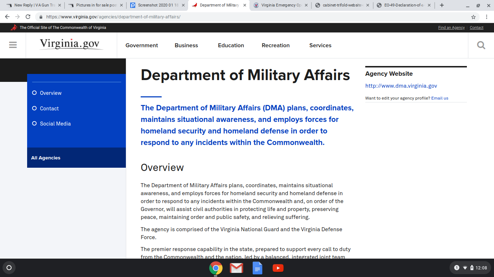This screenshot has height=277, width=494.
Task: Click the battery status icon
Action: click(472, 268)
